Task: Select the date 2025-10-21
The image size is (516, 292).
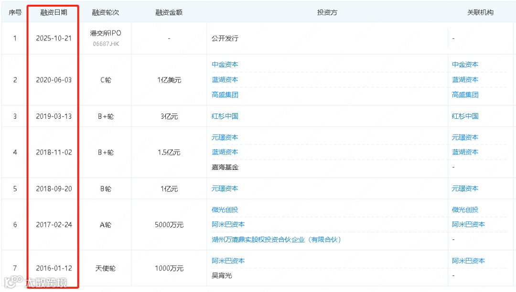Action: click(x=54, y=38)
